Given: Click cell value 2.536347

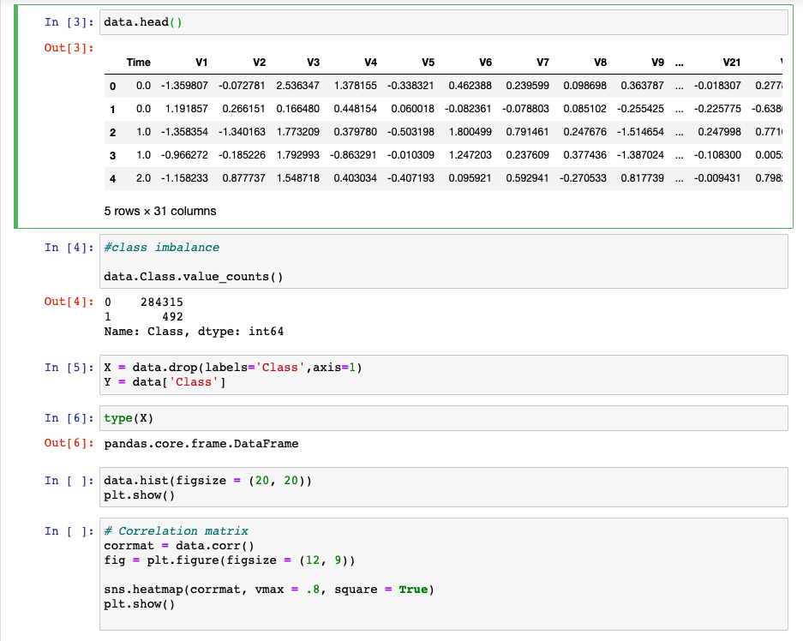Looking at the screenshot, I should click(298, 86).
